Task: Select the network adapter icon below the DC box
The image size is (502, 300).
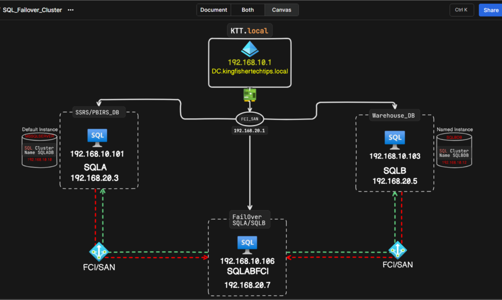Action: [x=250, y=95]
